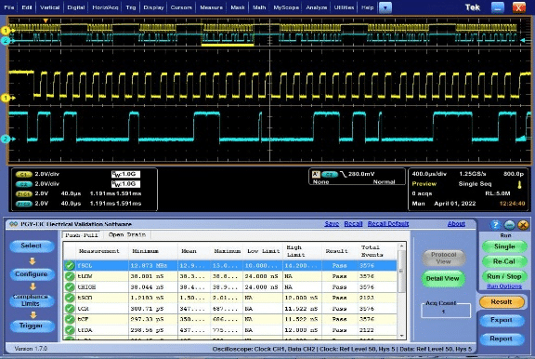Click the Save link in PGY software

point(332,224)
